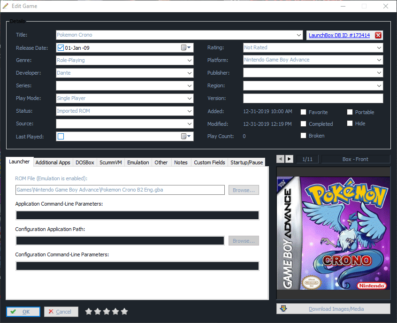Remove the LaunchBox DB ID with red X
This screenshot has height=323, width=397.
click(x=378, y=35)
